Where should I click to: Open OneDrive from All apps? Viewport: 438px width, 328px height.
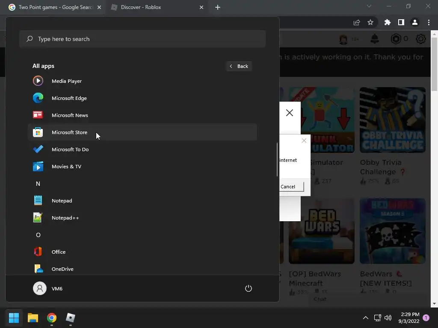[x=142, y=269]
